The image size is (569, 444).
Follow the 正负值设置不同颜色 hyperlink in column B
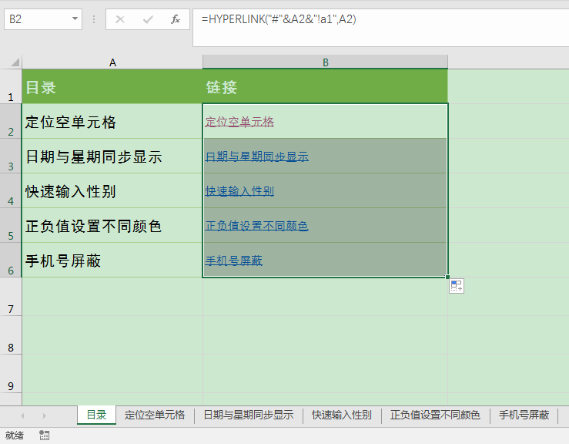pyautogui.click(x=257, y=226)
